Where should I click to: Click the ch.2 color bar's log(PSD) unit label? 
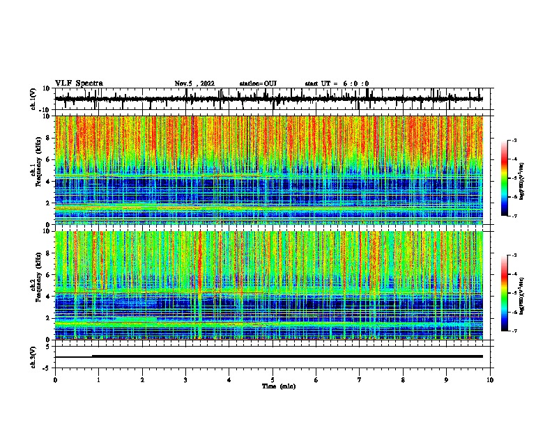tap(522, 296)
